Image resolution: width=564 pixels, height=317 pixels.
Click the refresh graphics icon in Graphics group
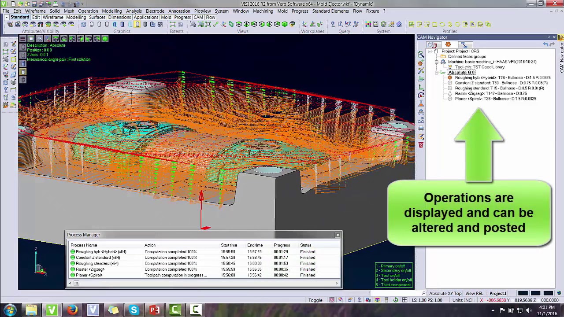(84, 24)
